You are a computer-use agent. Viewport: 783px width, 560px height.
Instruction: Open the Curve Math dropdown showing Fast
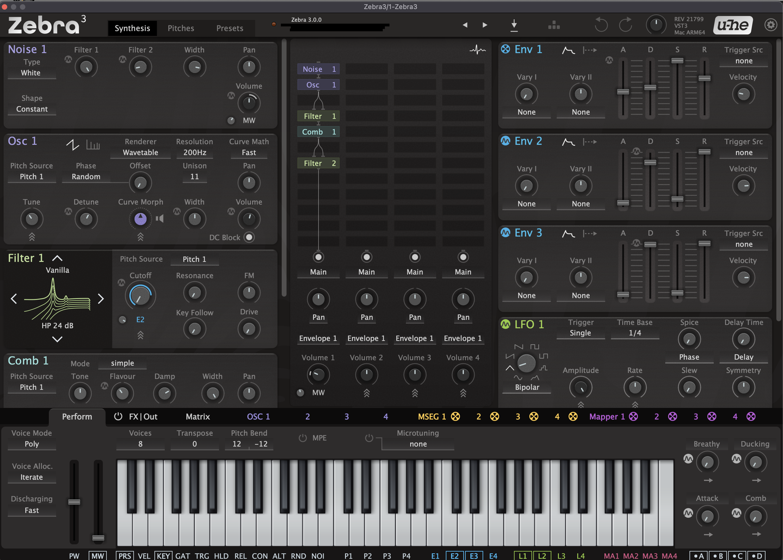tap(249, 152)
